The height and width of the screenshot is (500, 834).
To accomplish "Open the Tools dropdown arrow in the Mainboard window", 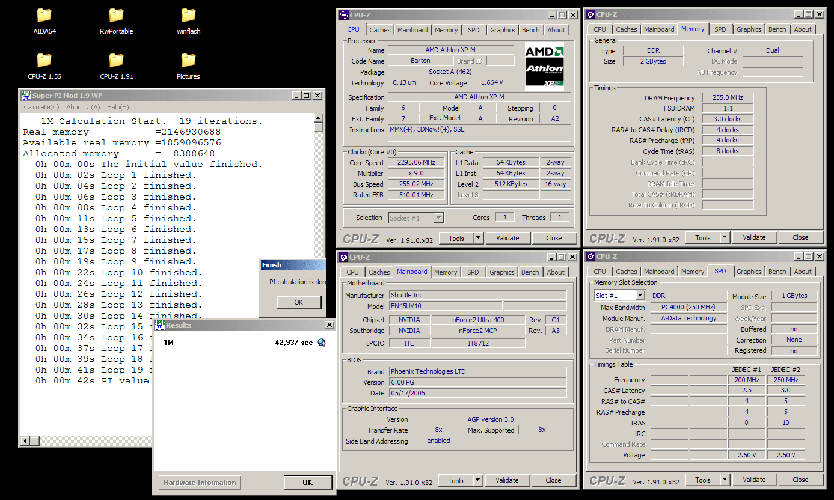I will click(x=478, y=480).
